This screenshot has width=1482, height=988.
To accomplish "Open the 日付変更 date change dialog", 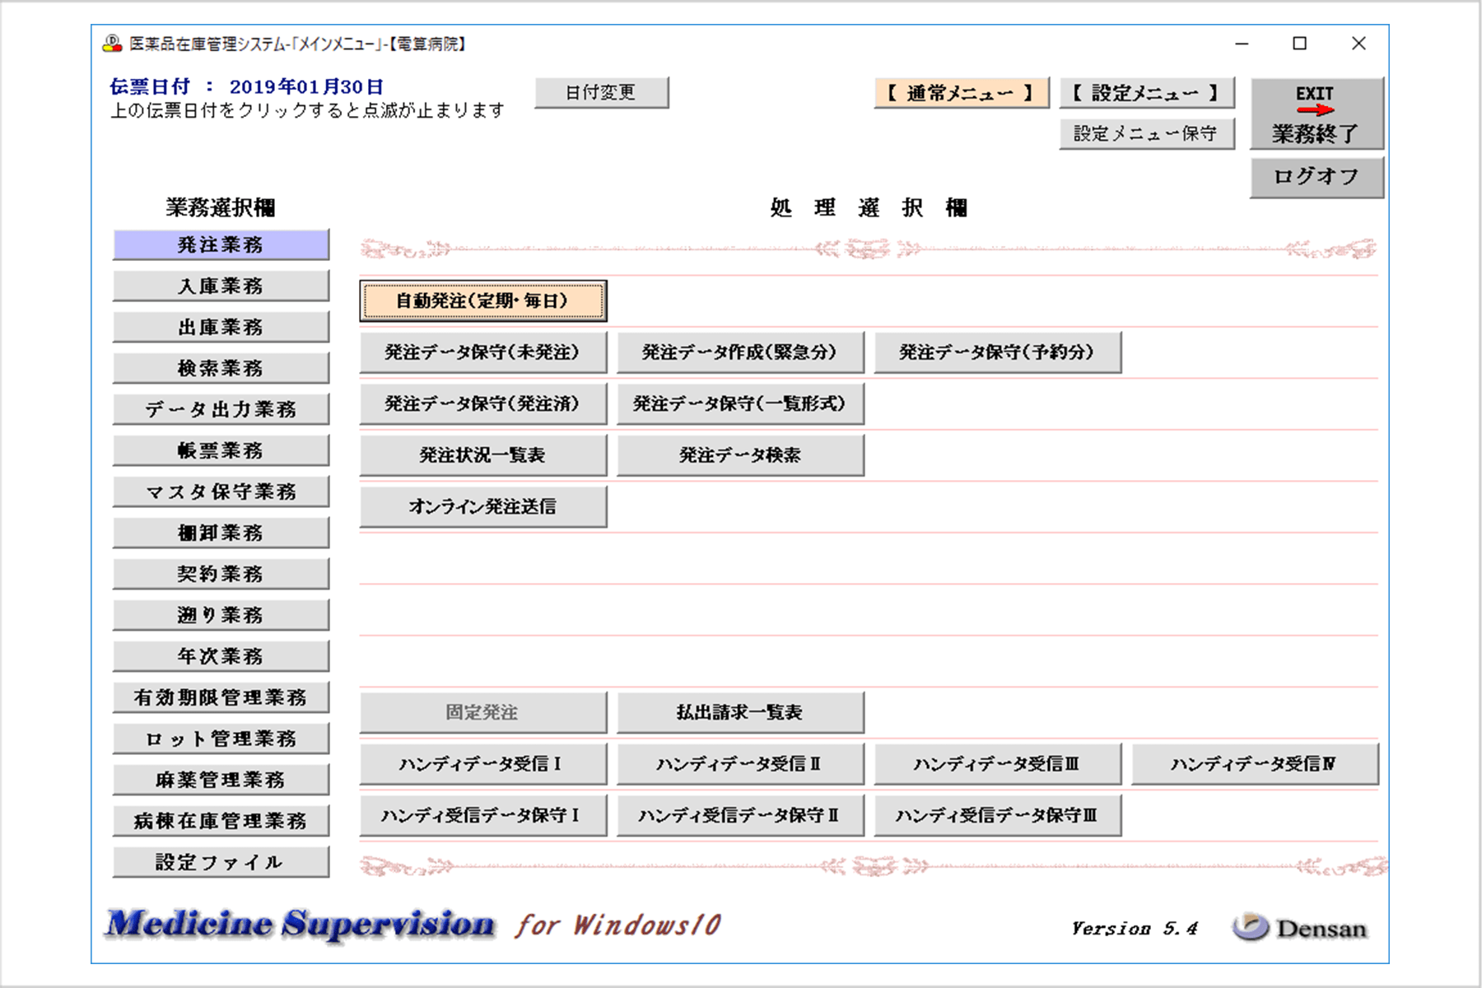I will 602,91.
